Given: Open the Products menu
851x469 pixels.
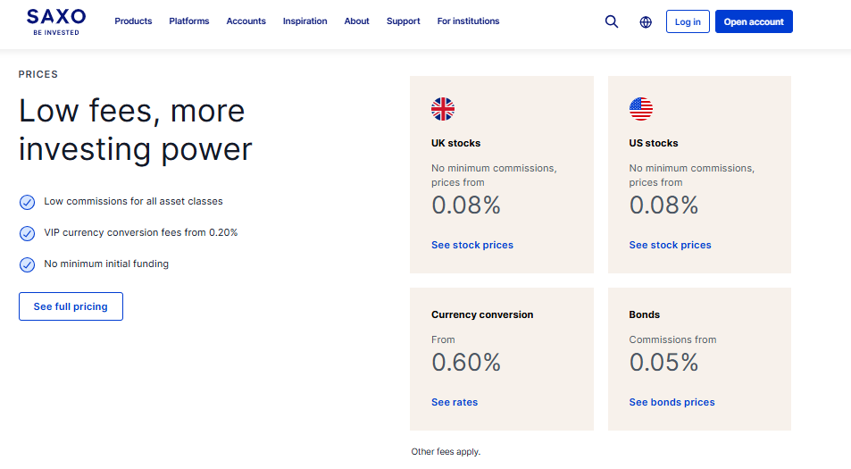Looking at the screenshot, I should pyautogui.click(x=133, y=21).
